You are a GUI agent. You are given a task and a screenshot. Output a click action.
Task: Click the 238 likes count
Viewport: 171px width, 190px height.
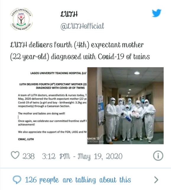(x=29, y=156)
